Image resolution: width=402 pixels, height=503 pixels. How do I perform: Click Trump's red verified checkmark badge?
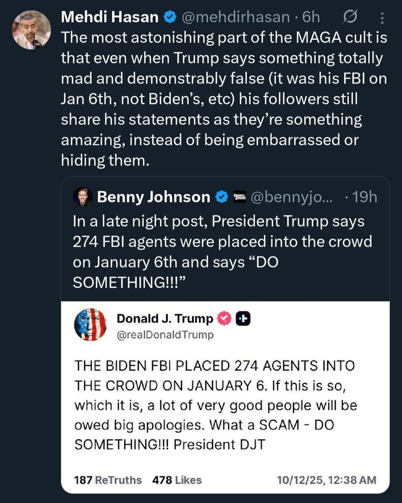pos(224,318)
